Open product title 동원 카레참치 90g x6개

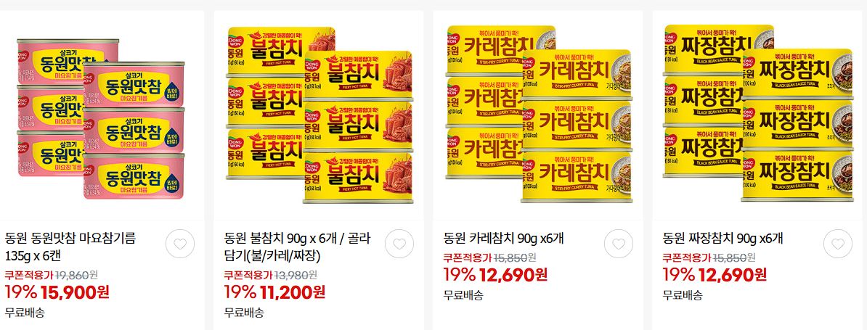coord(503,239)
